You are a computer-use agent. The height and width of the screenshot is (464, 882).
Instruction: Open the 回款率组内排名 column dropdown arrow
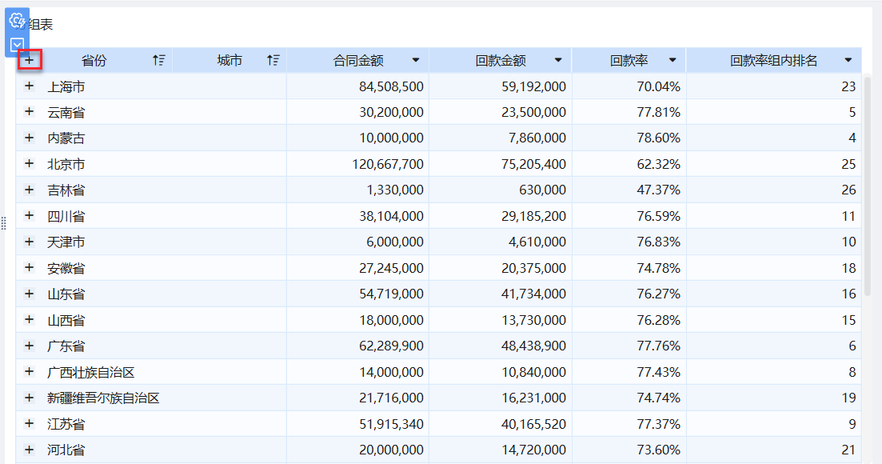tap(848, 60)
